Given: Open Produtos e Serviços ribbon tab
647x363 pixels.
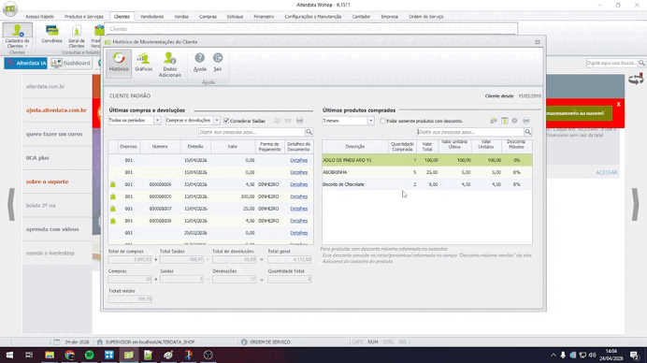Looking at the screenshot, I should [84, 17].
